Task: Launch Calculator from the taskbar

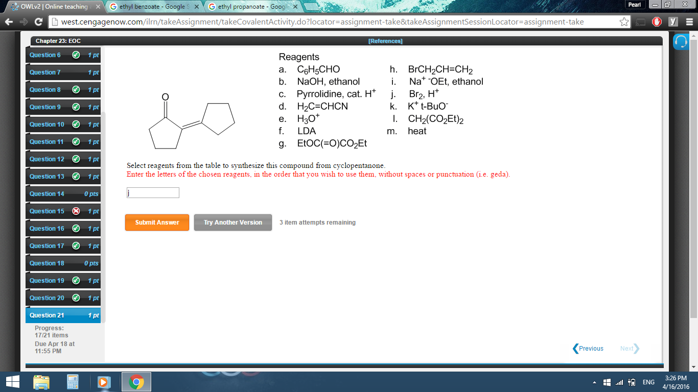Action: tap(72, 382)
